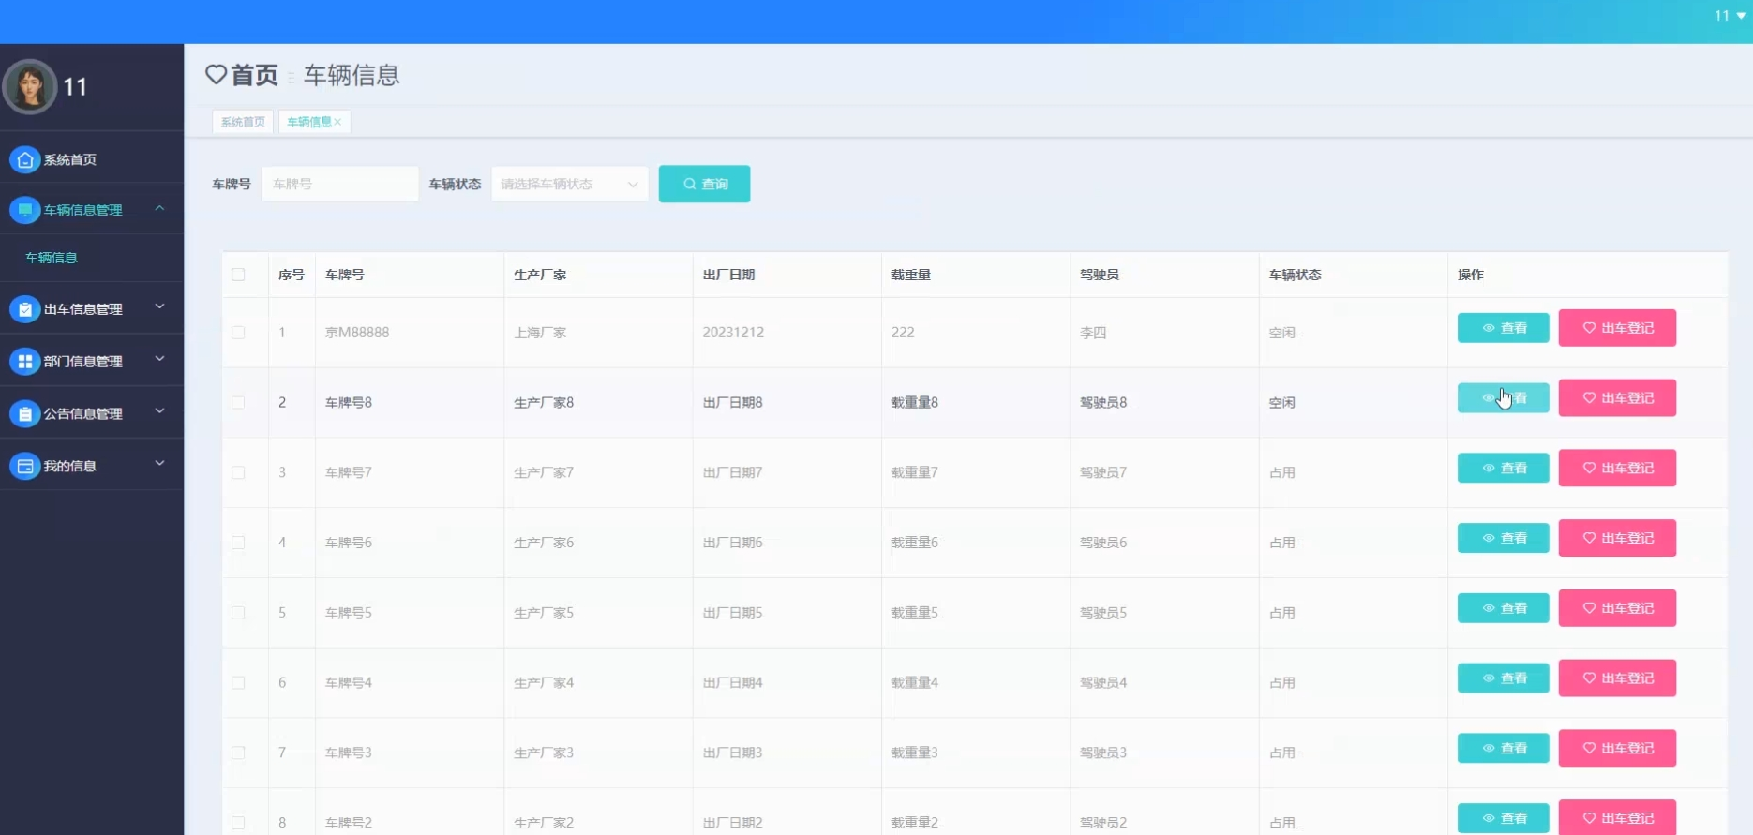This screenshot has width=1753, height=835.
Task: Click 出车登记 for 车牌号4 row
Action: [x=1617, y=678]
